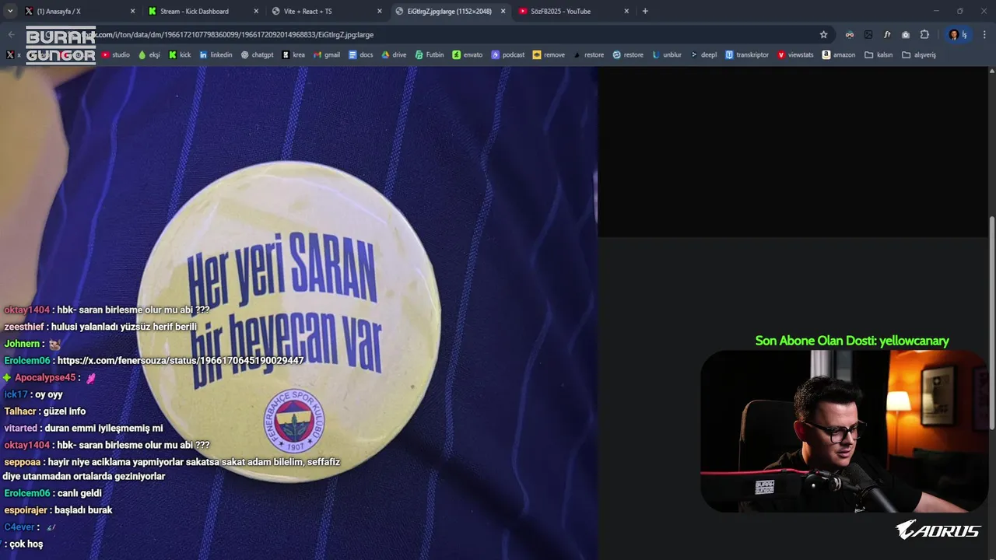Open the krea bookmark

click(293, 55)
